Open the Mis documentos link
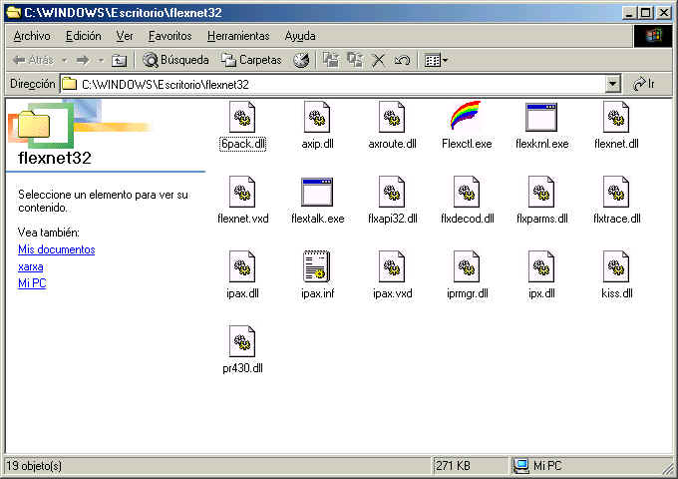 (x=57, y=249)
